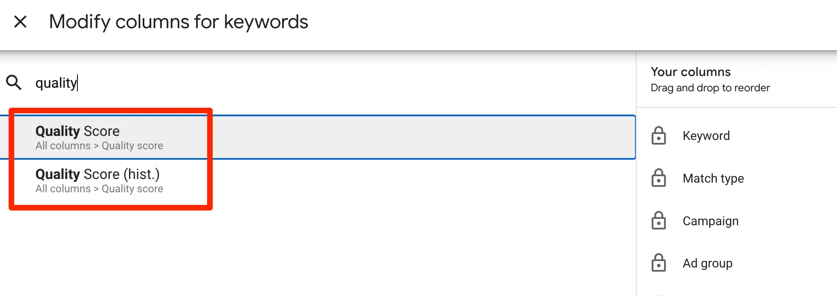837x296 pixels.
Task: Choose the Quality Score (hist.) result
Action: coord(98,175)
